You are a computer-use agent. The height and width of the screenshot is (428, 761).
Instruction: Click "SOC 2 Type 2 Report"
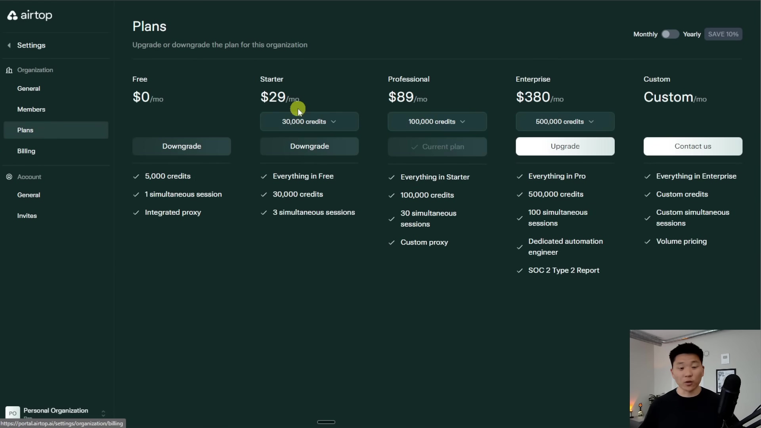point(564,270)
